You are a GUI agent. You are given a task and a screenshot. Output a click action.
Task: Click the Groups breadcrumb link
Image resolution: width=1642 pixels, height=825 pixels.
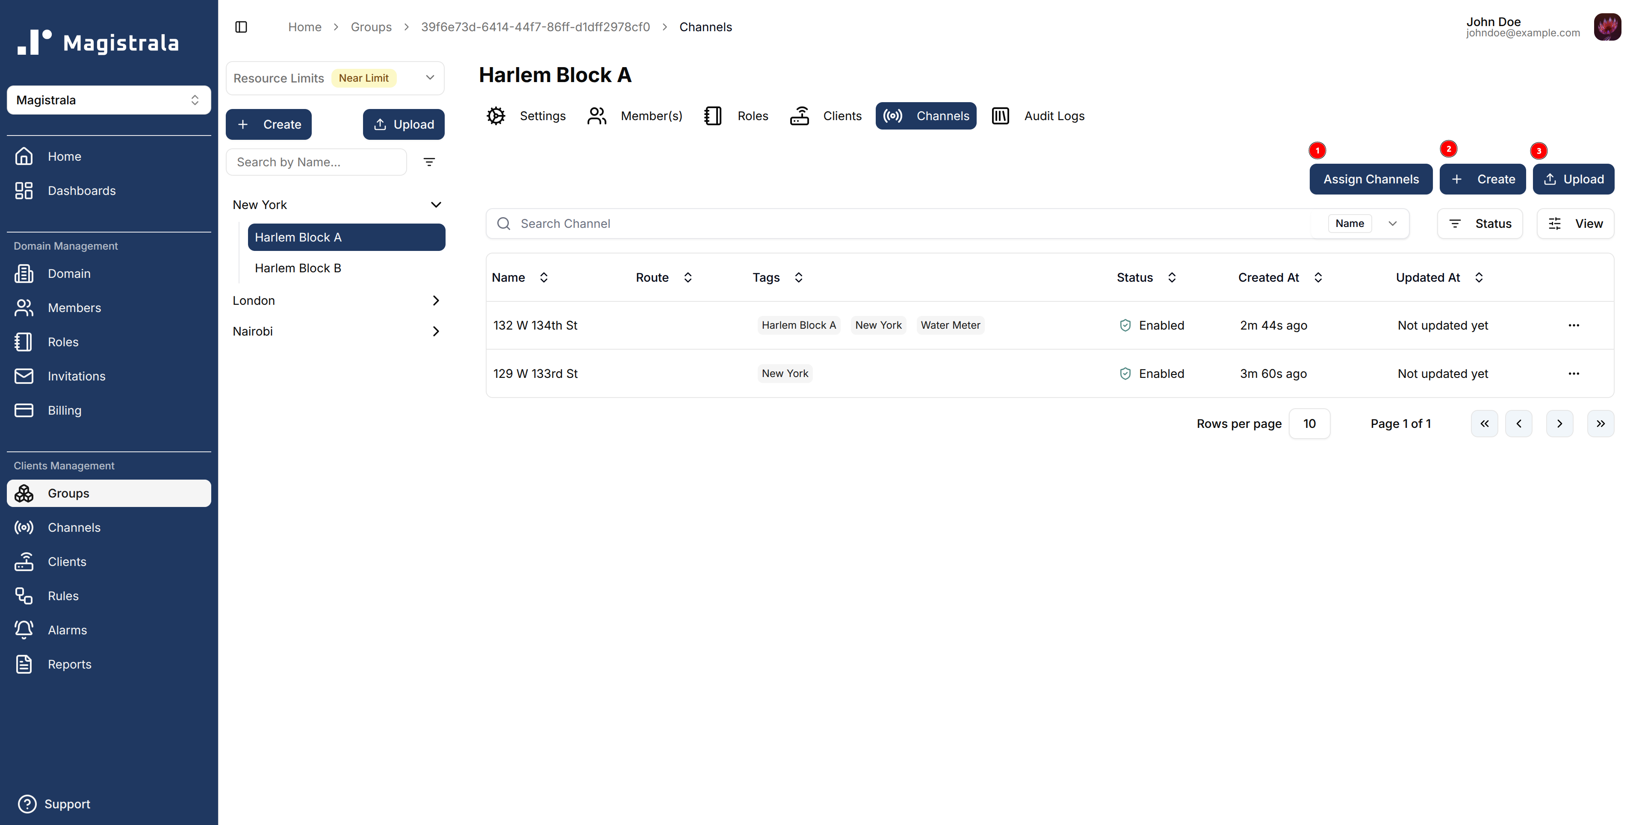coord(372,27)
